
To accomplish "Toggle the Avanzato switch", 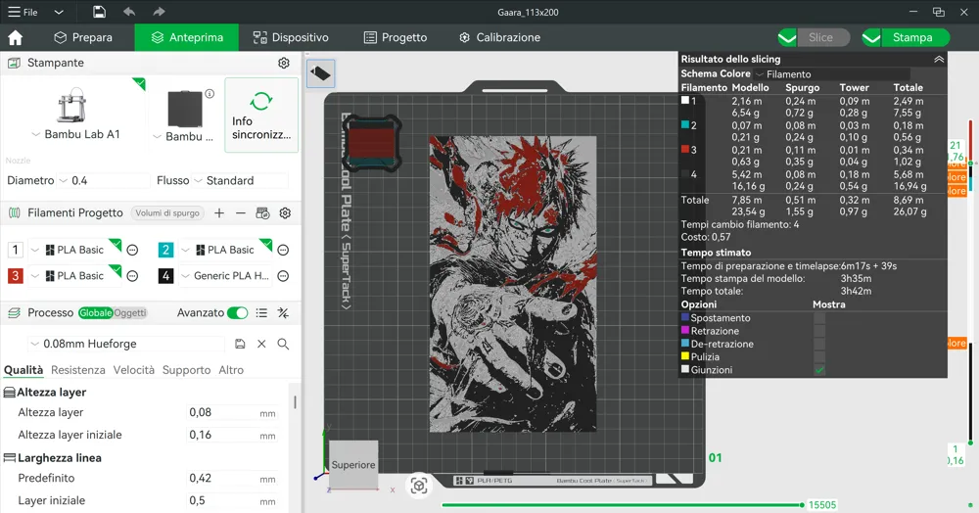I will pyautogui.click(x=237, y=313).
